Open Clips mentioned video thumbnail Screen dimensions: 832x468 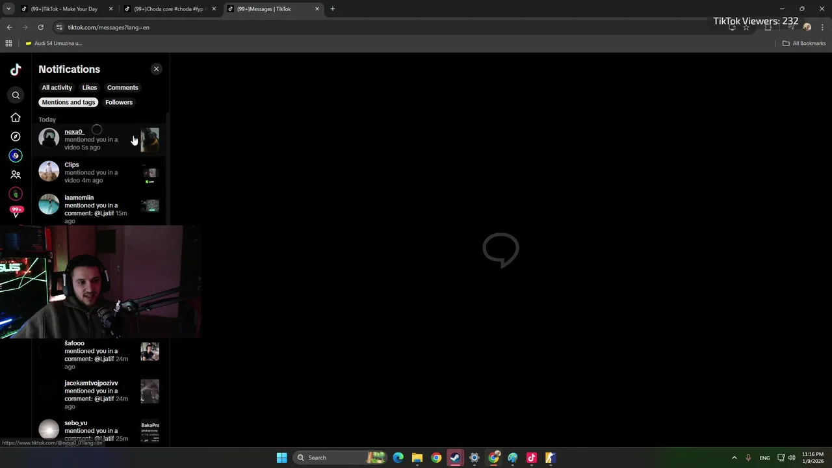(149, 173)
